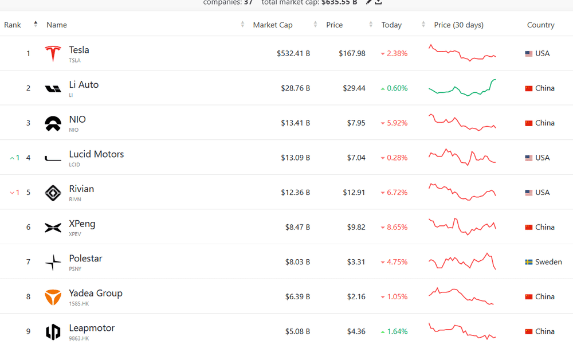Click Tesla's market cap $532.41 B
The height and width of the screenshot is (344, 573).
tap(293, 53)
